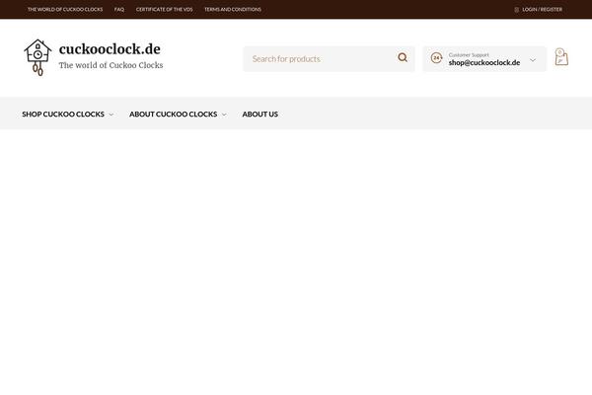Click the cuckoo clock house logo icon
Image resolution: width=592 pixels, height=395 pixels.
37,58
